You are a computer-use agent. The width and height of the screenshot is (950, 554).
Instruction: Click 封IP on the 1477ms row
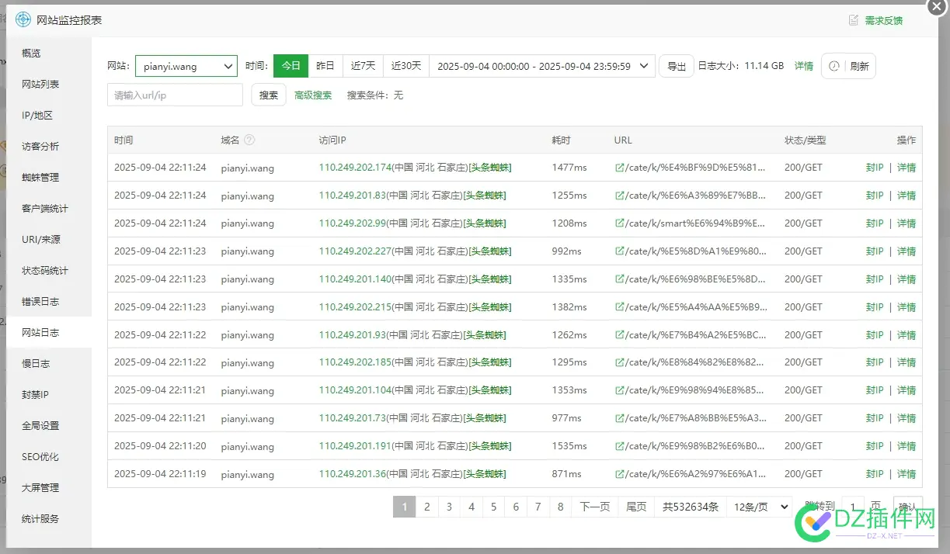point(874,167)
